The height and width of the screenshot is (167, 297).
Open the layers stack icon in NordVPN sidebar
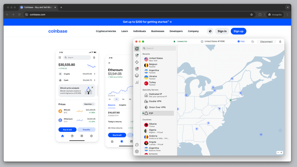pos(137,76)
